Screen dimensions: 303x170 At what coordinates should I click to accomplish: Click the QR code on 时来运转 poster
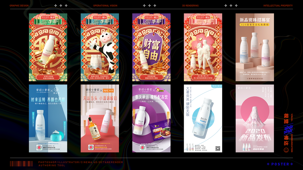point(39,147)
